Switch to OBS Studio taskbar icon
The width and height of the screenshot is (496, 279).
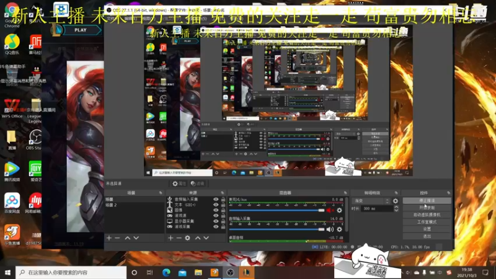[230, 272]
